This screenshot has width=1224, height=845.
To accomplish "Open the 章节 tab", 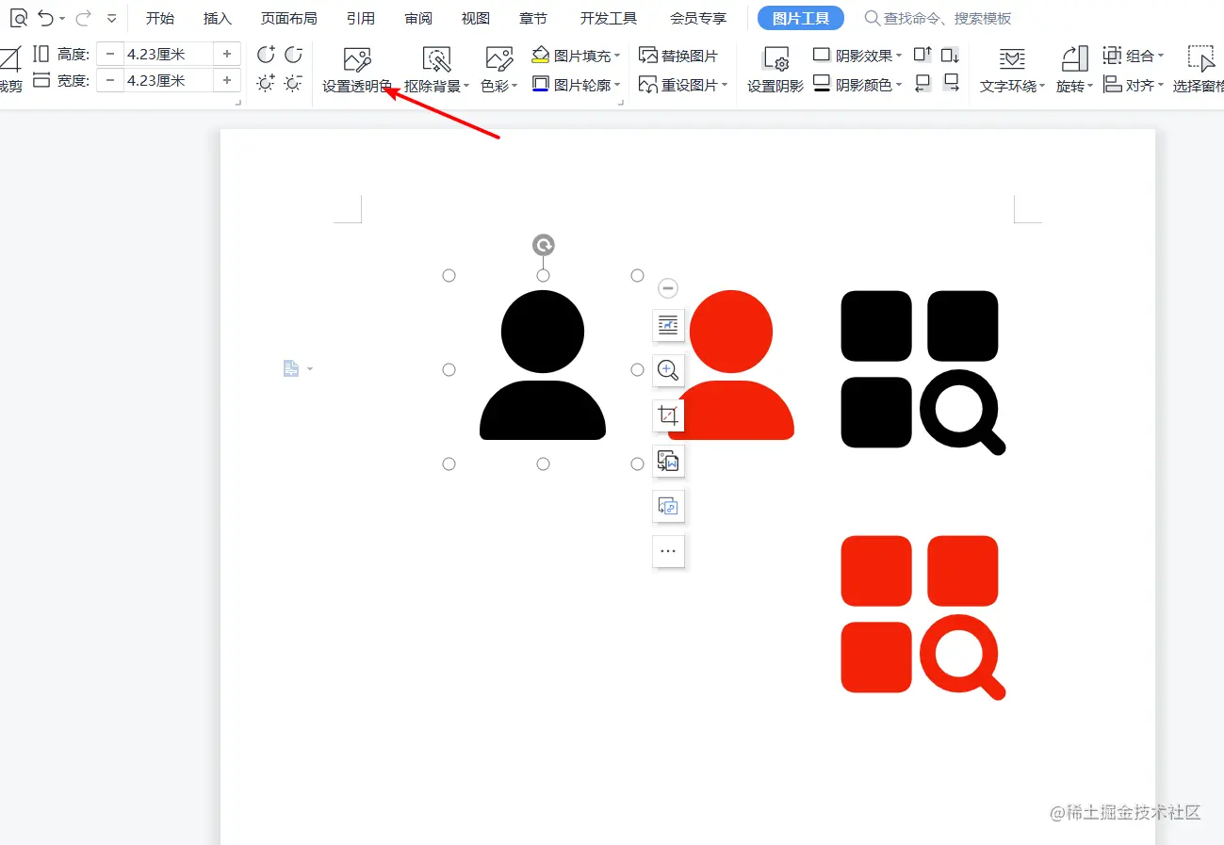I will tap(533, 19).
